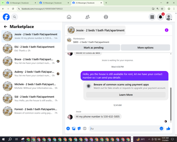The height and width of the screenshot is (142, 177).
Task: Switch to the first Messenger browser tab
Action: tap(21, 3)
